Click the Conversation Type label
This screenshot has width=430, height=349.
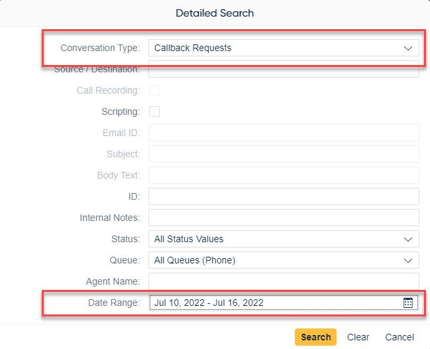[x=100, y=48]
